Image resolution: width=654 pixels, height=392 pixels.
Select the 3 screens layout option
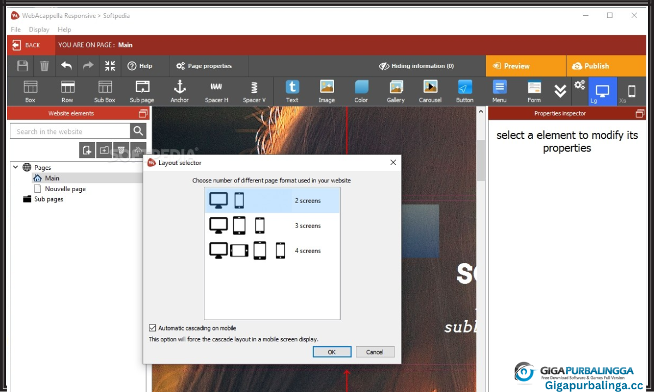pyautogui.click(x=272, y=225)
